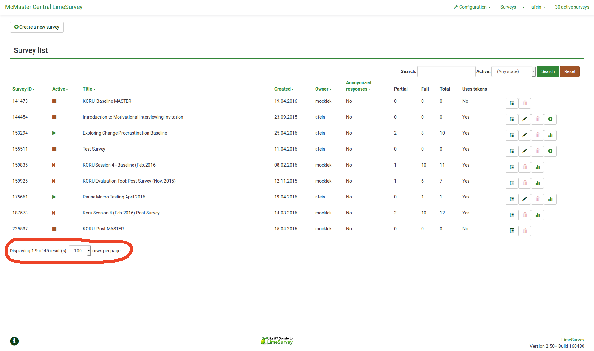Click the LimeSurvey donate logo

tap(277, 340)
